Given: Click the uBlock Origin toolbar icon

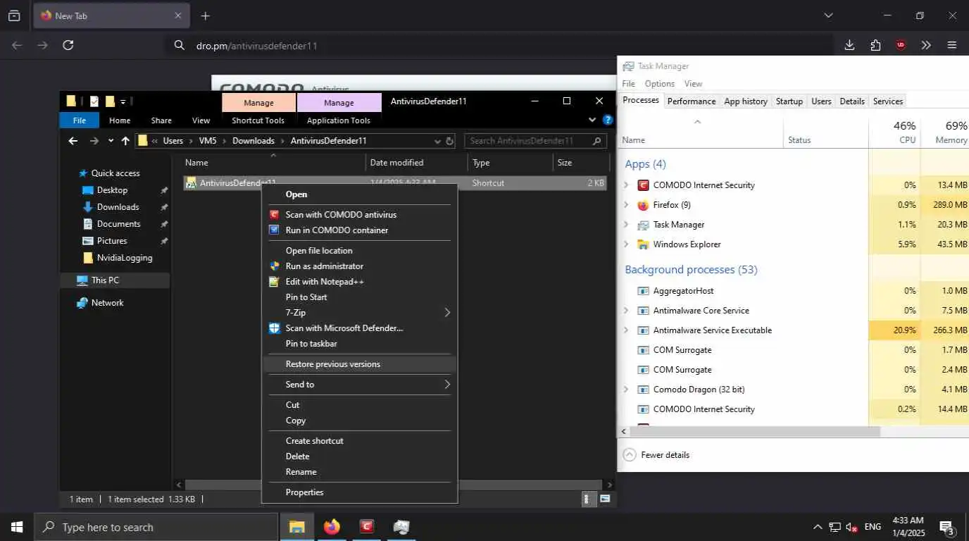Looking at the screenshot, I should tap(901, 45).
